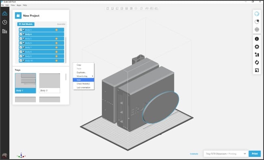Click the Add Models button
The width and height of the screenshot is (264, 160).
pyautogui.click(x=26, y=24)
